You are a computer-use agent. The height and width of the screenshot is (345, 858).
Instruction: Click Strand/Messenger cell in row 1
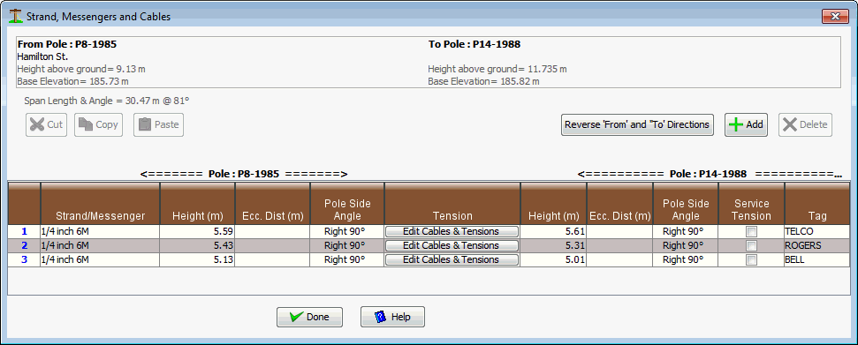click(100, 232)
